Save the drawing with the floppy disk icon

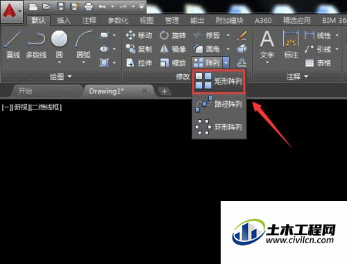61,7
